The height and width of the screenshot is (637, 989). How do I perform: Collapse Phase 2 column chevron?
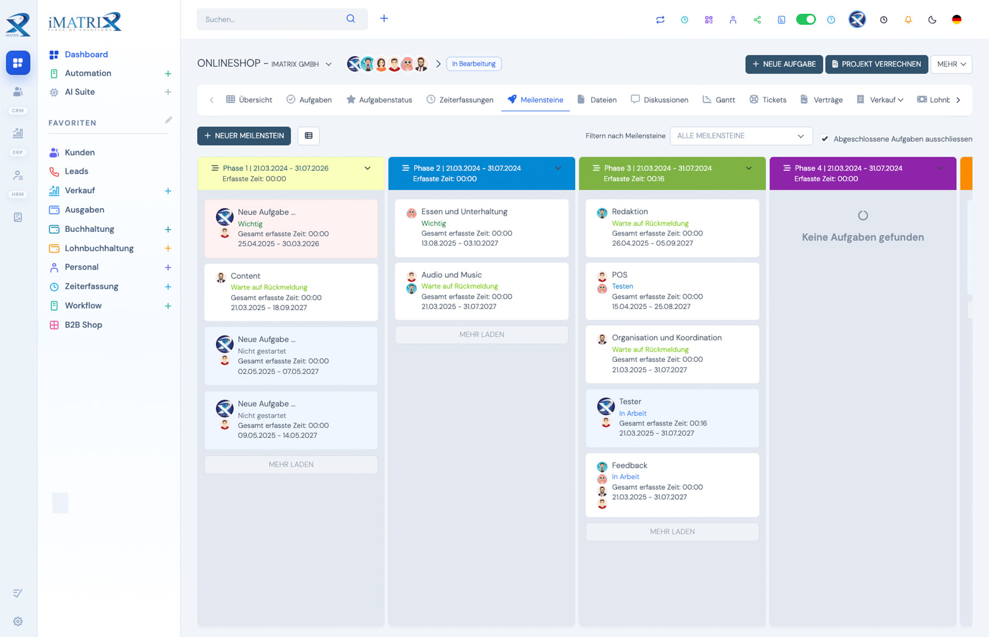pos(558,169)
